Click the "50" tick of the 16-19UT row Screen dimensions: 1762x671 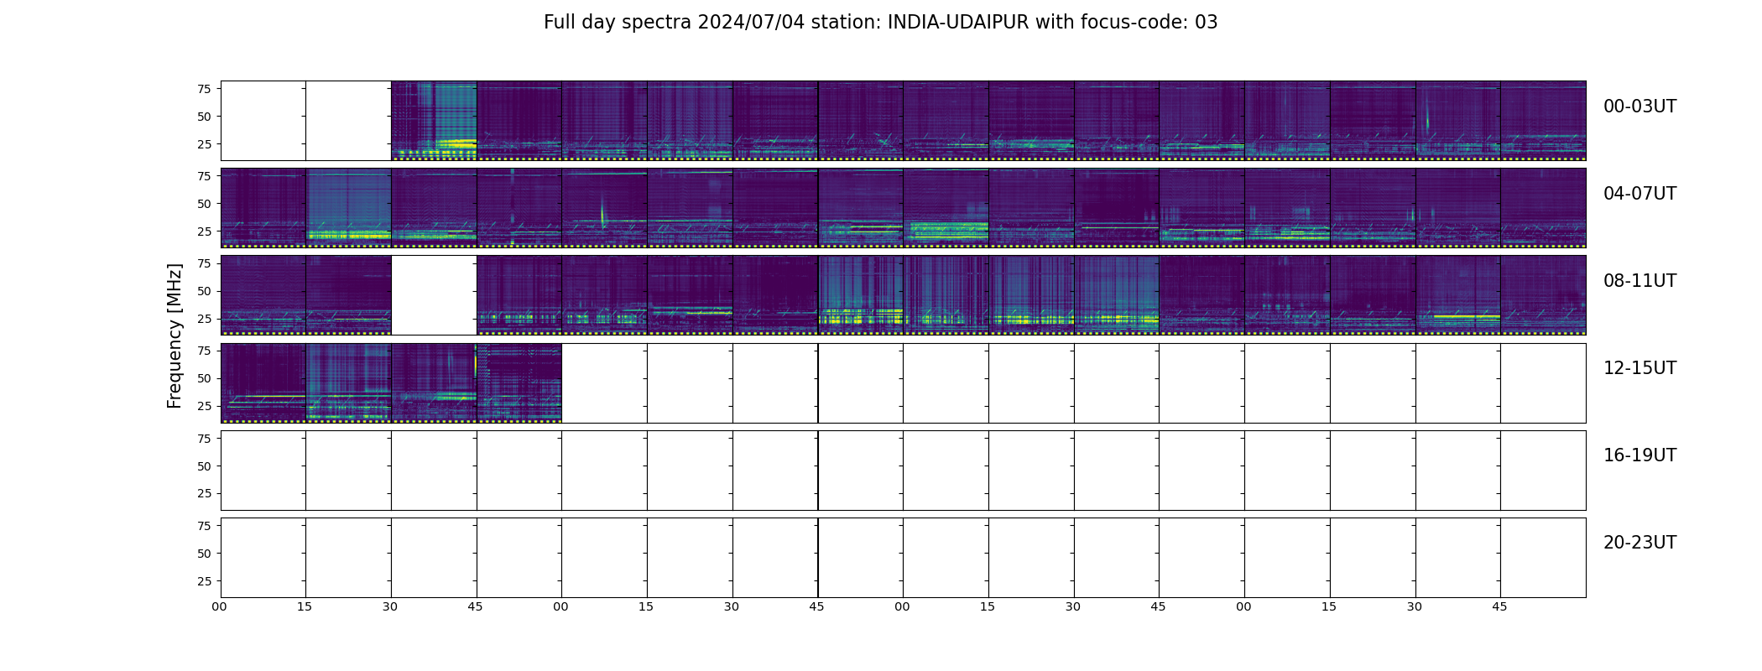[204, 466]
